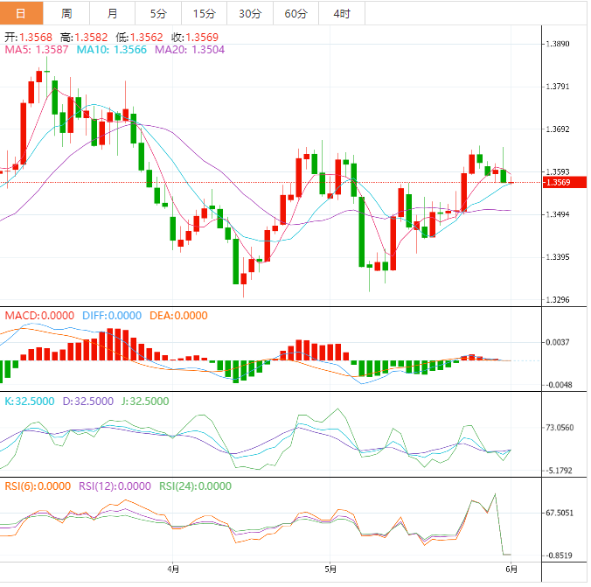Open the 60分 timeframe tab
This screenshot has width=591, height=587.
coord(296,13)
